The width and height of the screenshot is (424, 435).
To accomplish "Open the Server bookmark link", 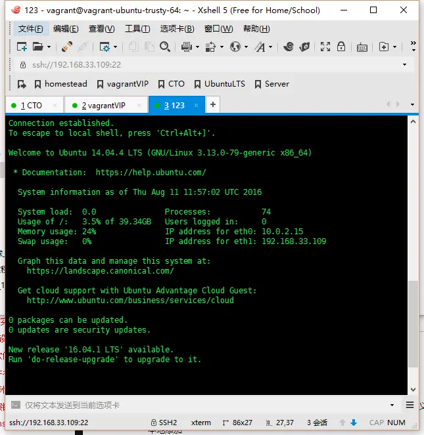I will pos(272,84).
